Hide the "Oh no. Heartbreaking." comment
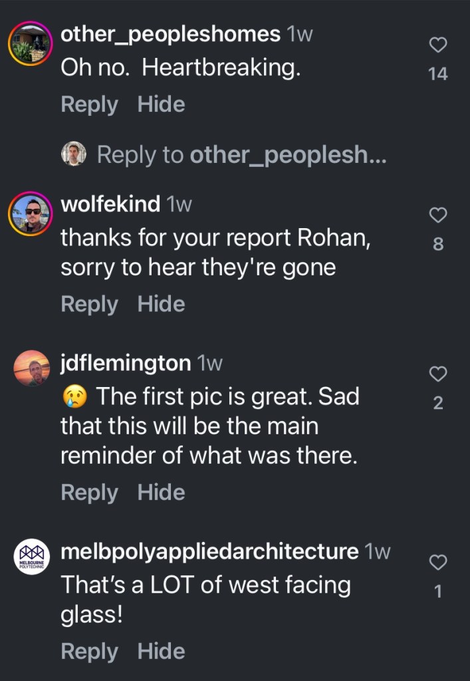The width and height of the screenshot is (470, 681). (x=161, y=104)
